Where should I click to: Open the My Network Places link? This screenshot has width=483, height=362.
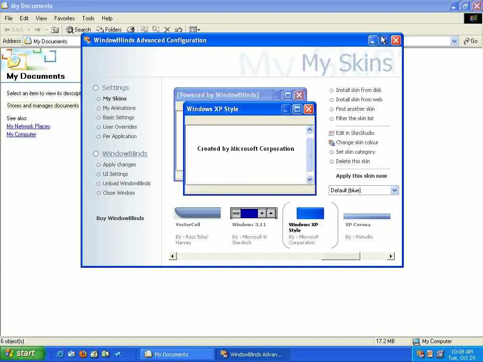[28, 126]
